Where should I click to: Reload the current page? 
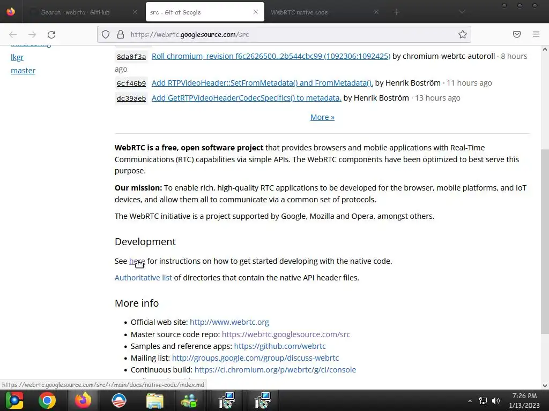(x=51, y=34)
